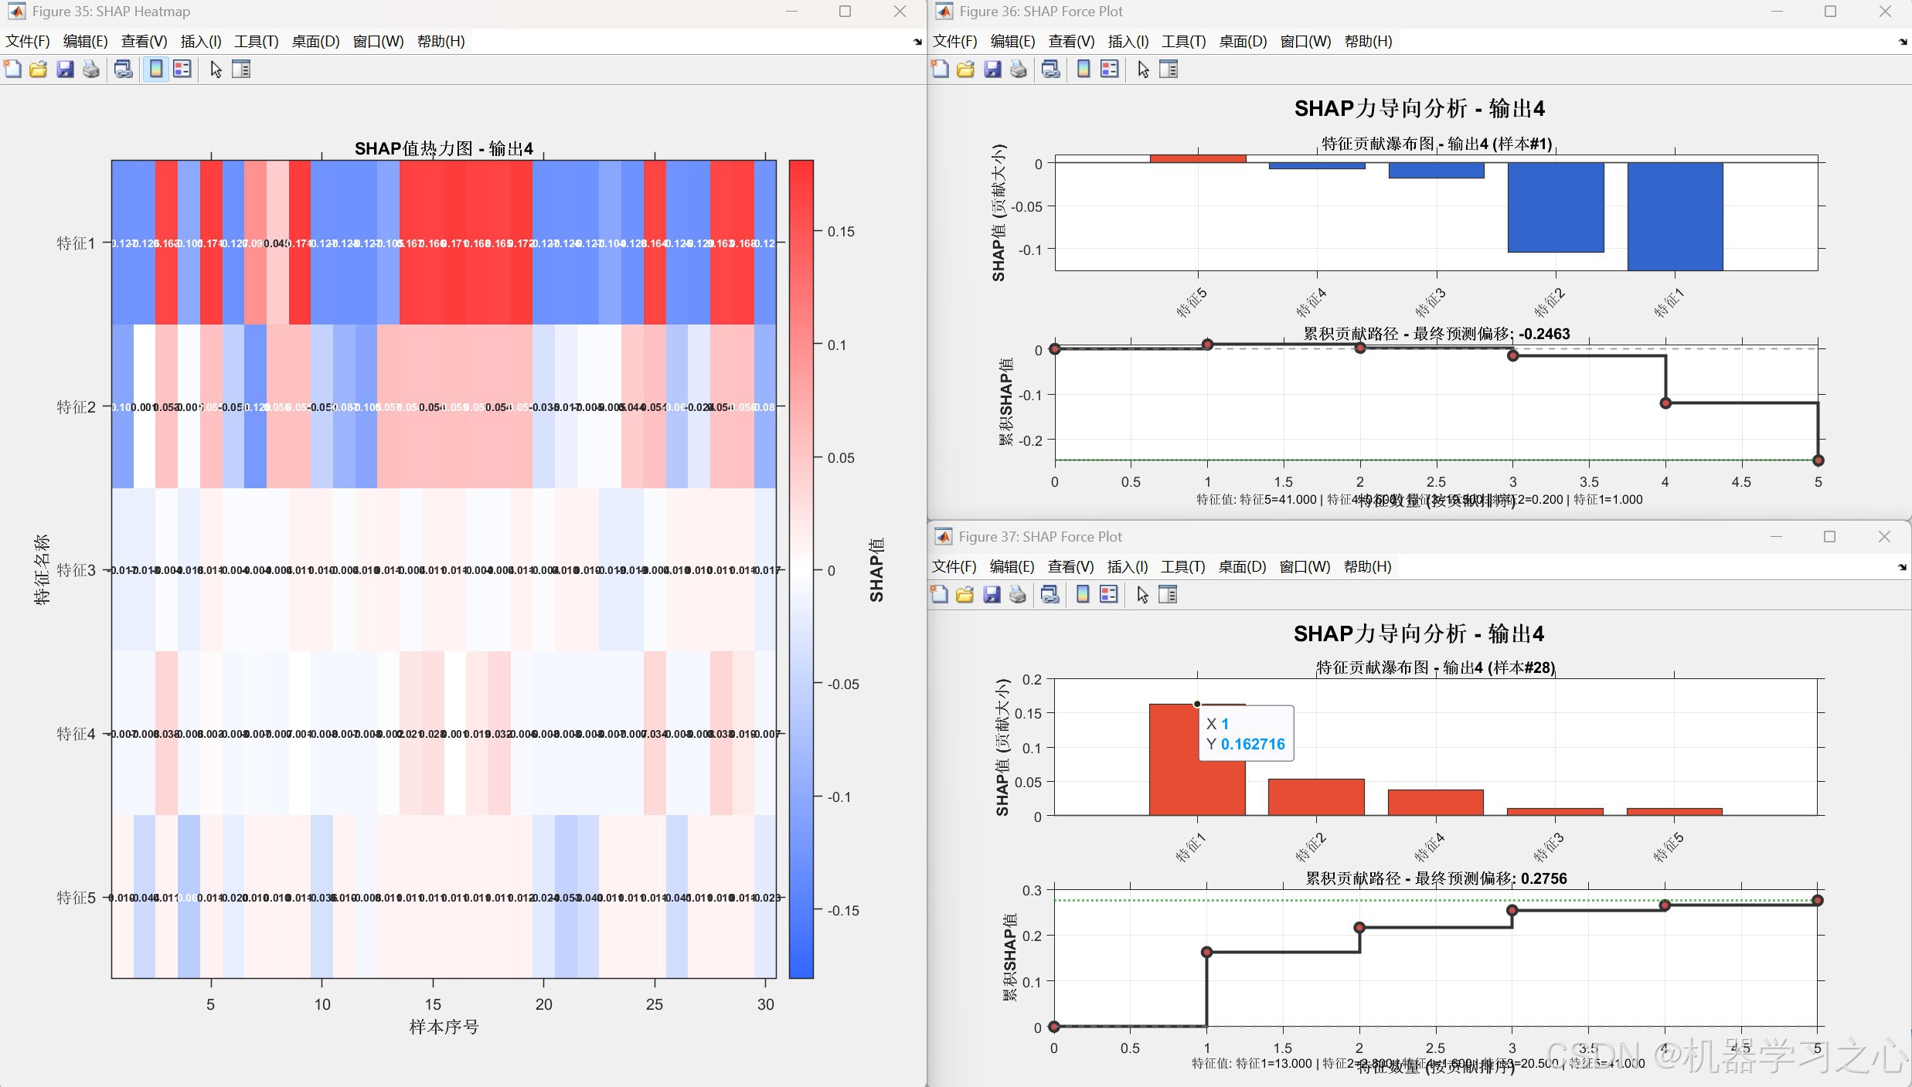Open 查看(V) menu in Figure 37

pos(1070,567)
